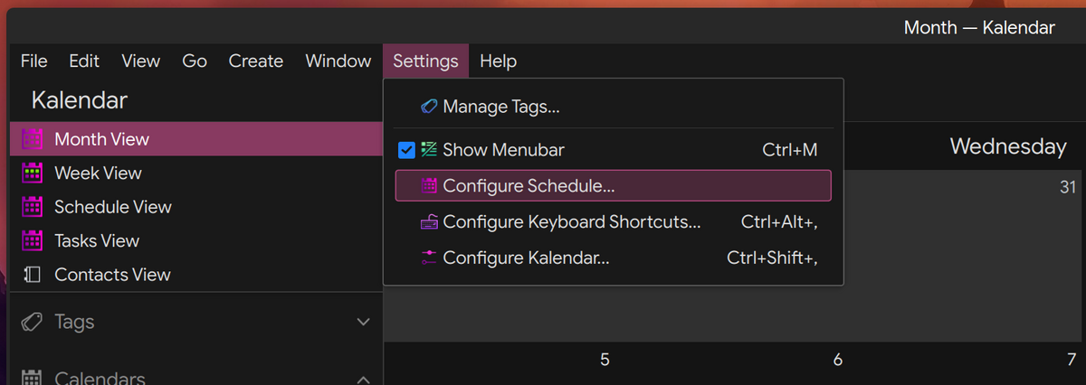
Task: Expand the Tags section chevron
Action: pyautogui.click(x=363, y=322)
